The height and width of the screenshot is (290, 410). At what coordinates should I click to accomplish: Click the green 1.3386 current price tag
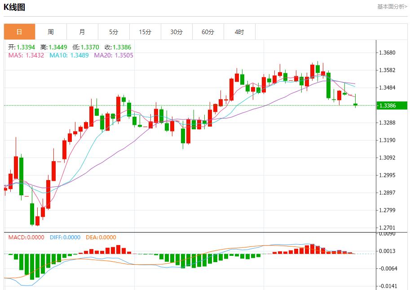pos(392,105)
